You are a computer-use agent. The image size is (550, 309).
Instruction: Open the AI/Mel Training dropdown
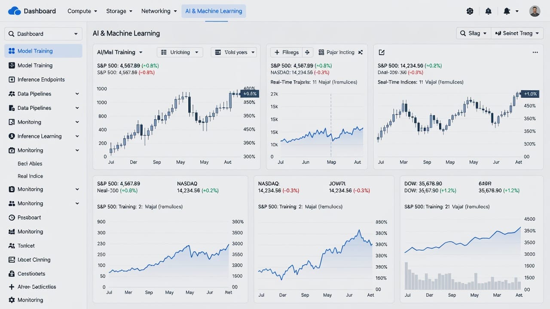click(120, 52)
